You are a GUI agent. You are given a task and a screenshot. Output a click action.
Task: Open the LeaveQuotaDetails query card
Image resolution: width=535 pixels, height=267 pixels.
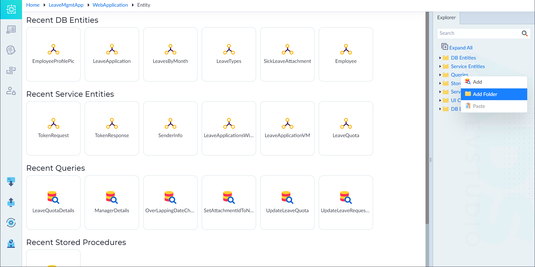click(53, 202)
